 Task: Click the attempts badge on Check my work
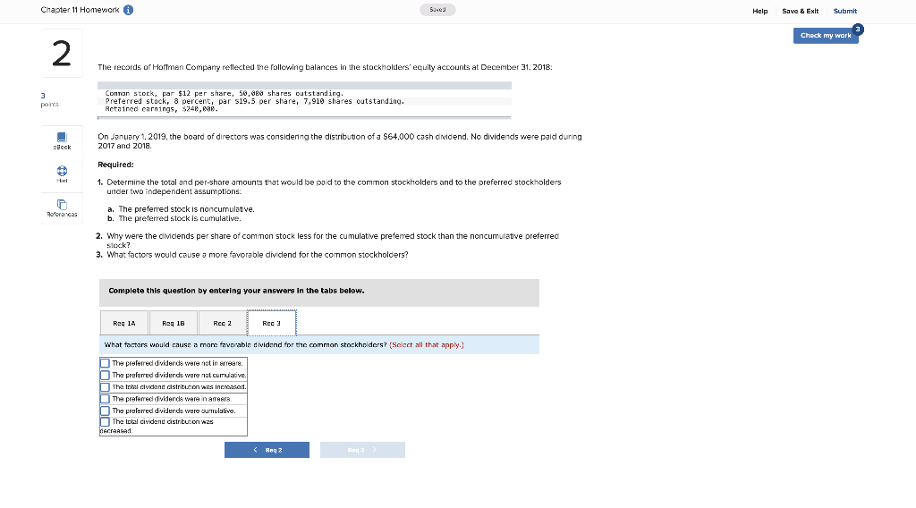click(x=858, y=30)
